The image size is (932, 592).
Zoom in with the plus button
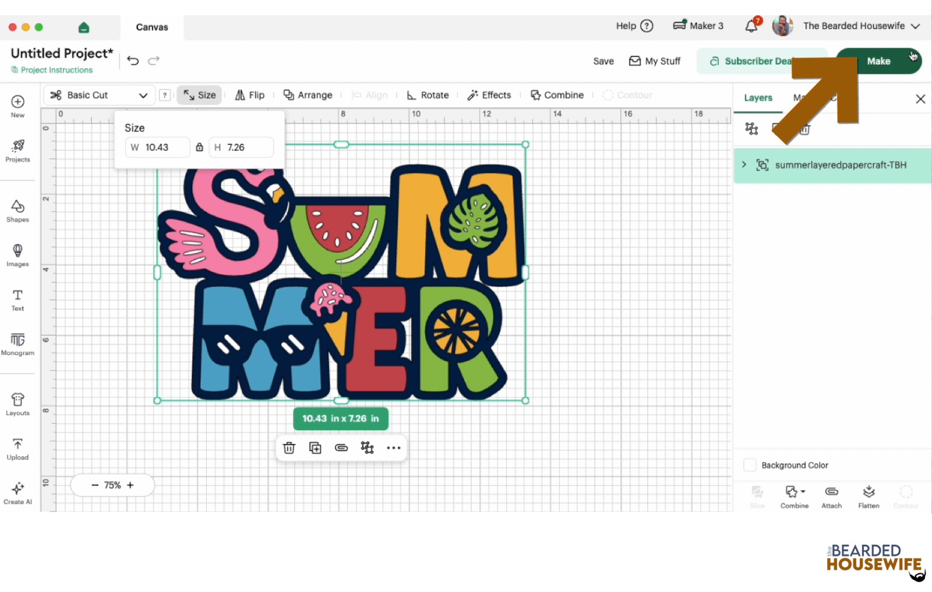130,485
